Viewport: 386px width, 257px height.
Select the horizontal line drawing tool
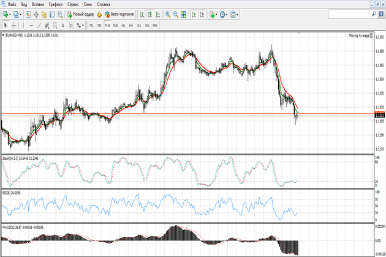click(31, 26)
